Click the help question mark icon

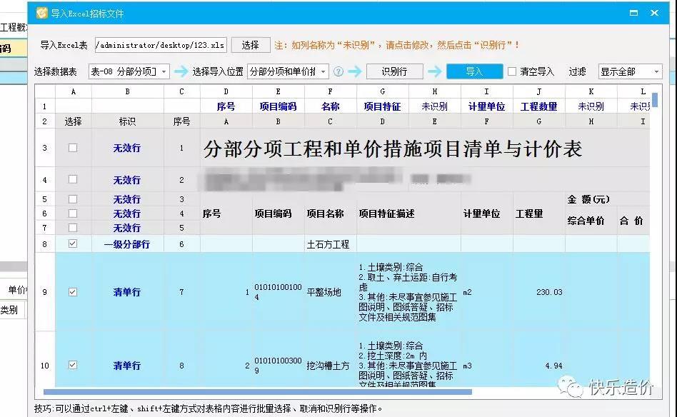[338, 72]
